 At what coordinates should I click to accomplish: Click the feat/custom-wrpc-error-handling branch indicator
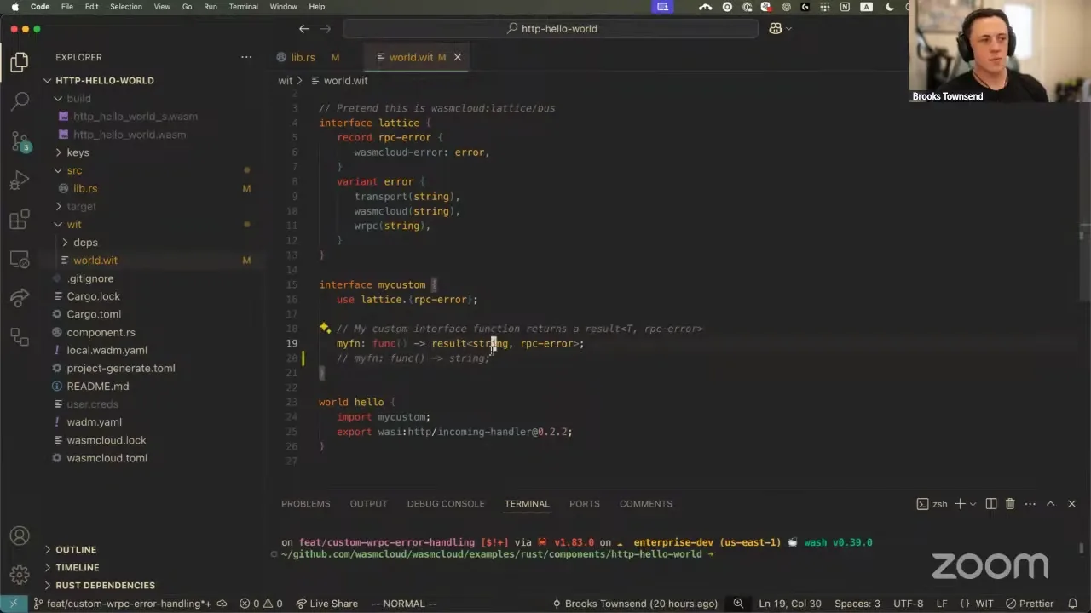coord(123,604)
